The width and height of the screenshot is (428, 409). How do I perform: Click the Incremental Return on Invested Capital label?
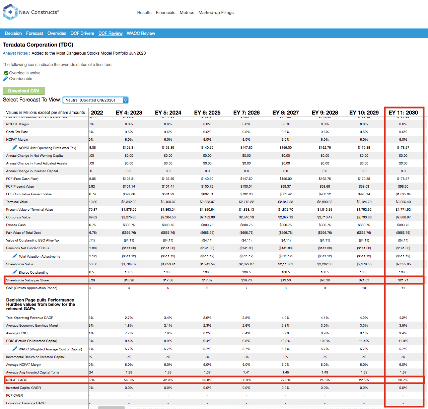pos(35,357)
